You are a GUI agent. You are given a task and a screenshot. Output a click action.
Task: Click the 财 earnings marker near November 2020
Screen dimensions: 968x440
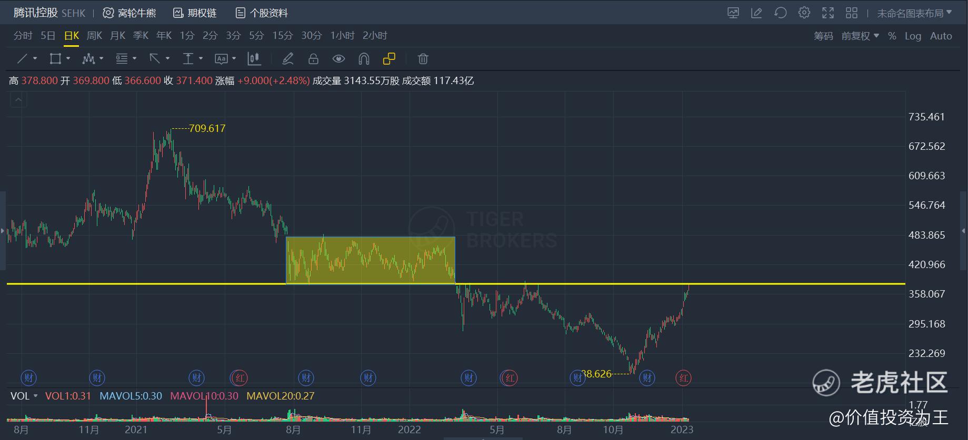tap(97, 377)
